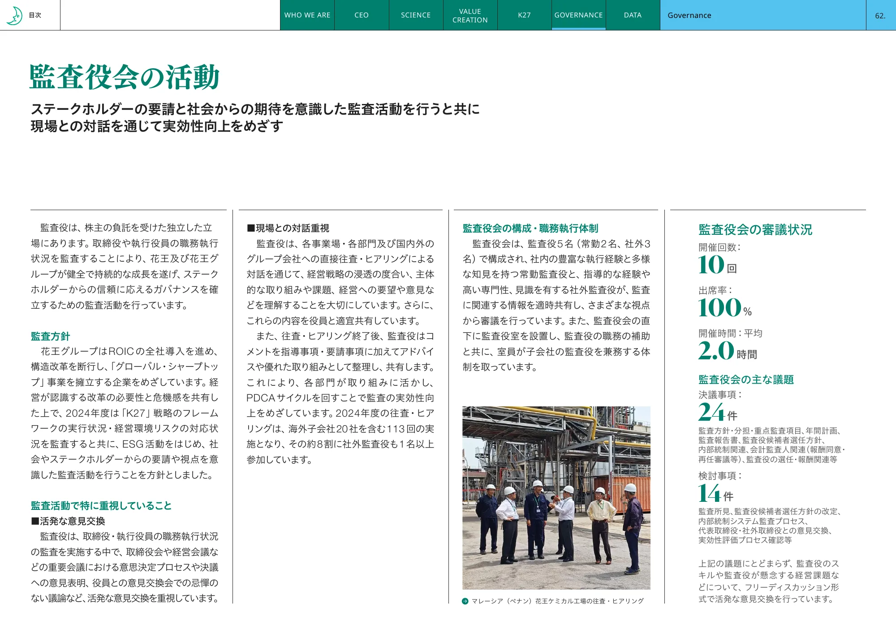This screenshot has width=896, height=634.
Task: Click the Penang plant photo caption text
Action: 557,602
